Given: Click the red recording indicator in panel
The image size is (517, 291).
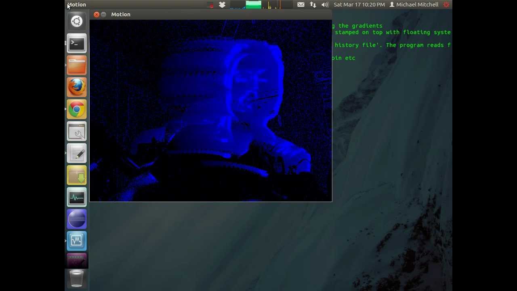Looking at the screenshot, I should pos(210,5).
